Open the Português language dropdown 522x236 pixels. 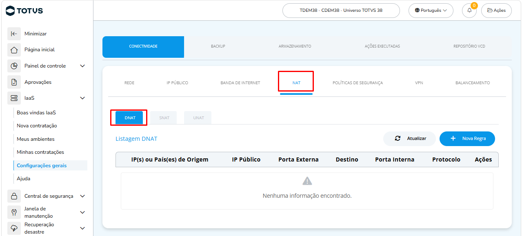point(431,11)
